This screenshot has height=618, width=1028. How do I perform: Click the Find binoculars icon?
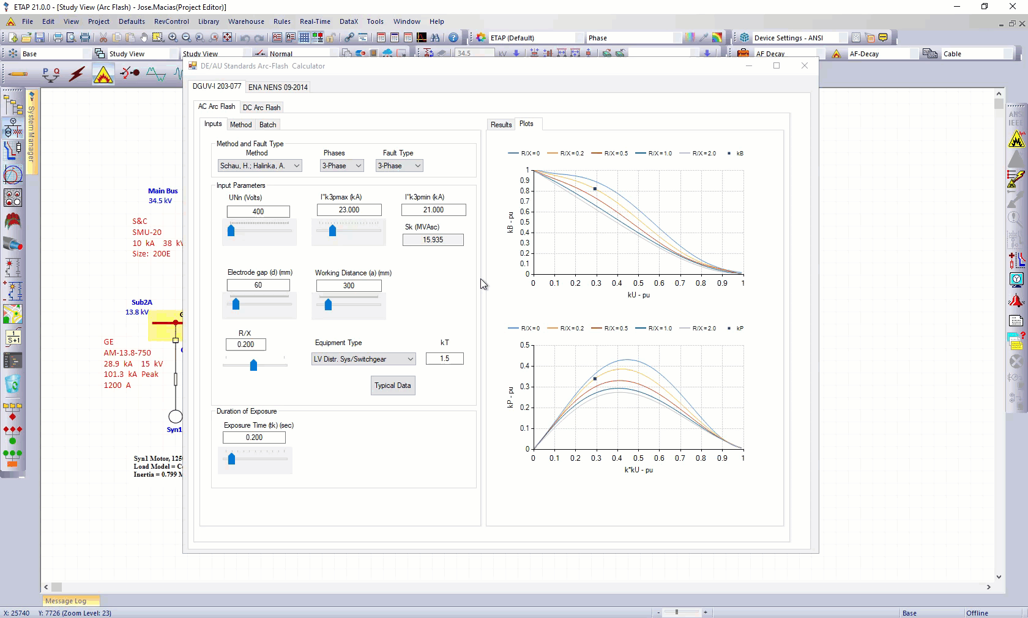(436, 38)
